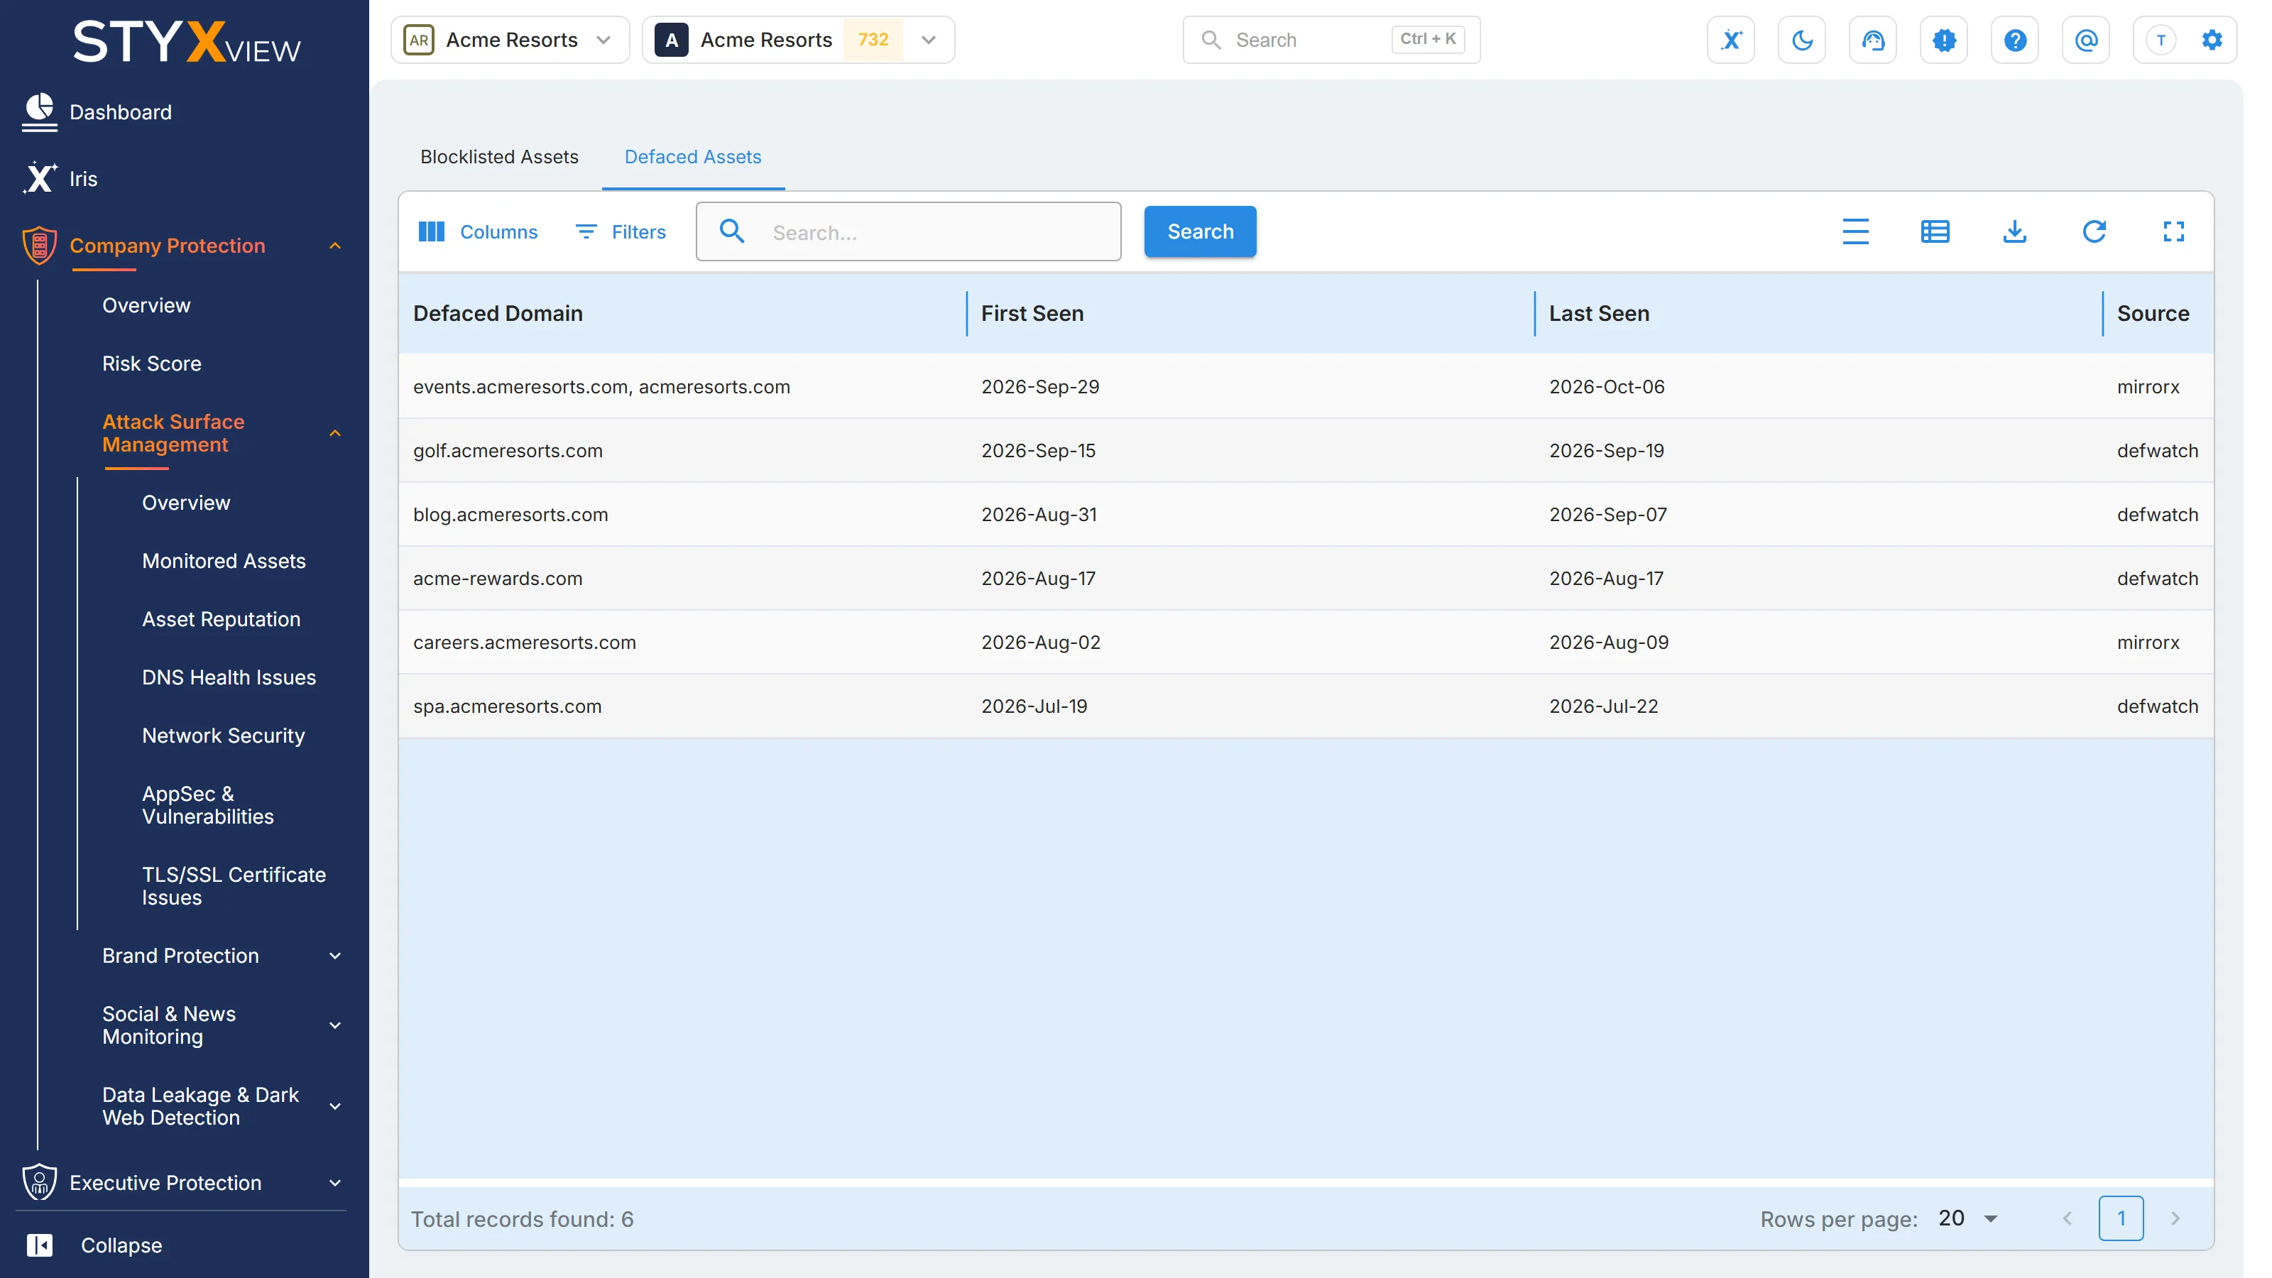Switch to table grid view icon

click(x=1935, y=232)
